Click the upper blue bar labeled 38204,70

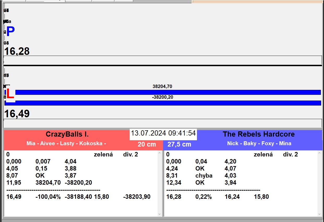[x=167, y=92]
